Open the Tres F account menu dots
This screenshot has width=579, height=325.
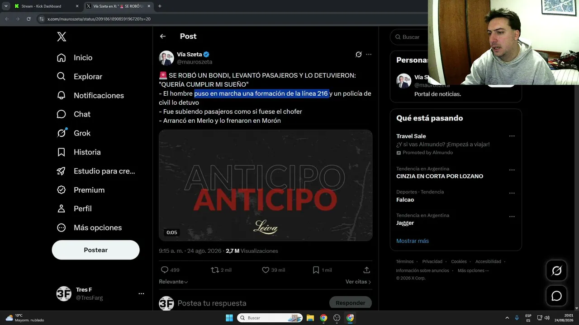141,293
